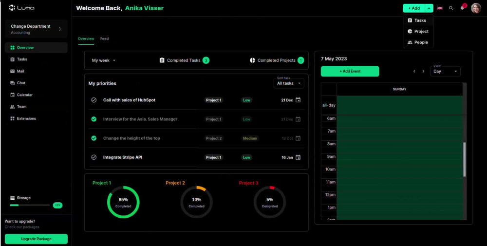Open Overview in the sidebar

point(36,48)
